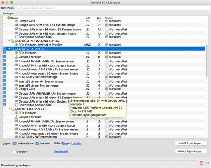Screen dimensions: 211x168
Task: Click the API 22 Google APIs ARM EABI image icon
Action: (16, 93)
